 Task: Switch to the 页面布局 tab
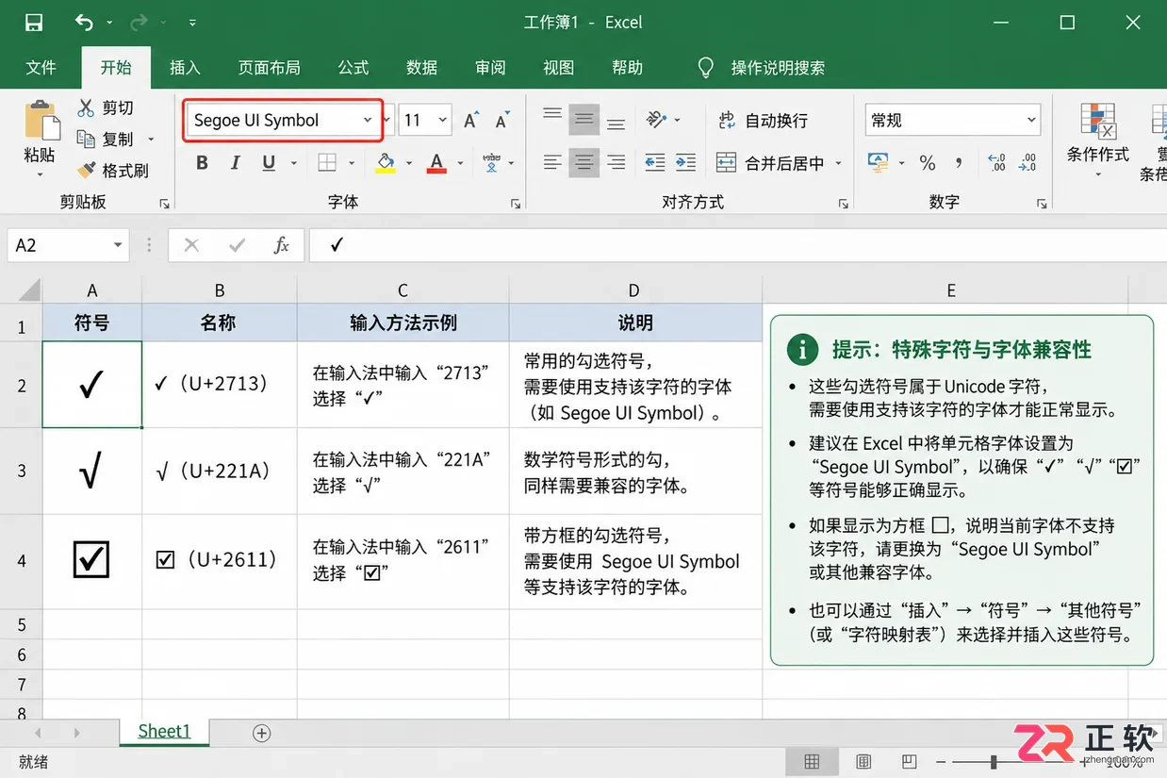pyautogui.click(x=270, y=67)
